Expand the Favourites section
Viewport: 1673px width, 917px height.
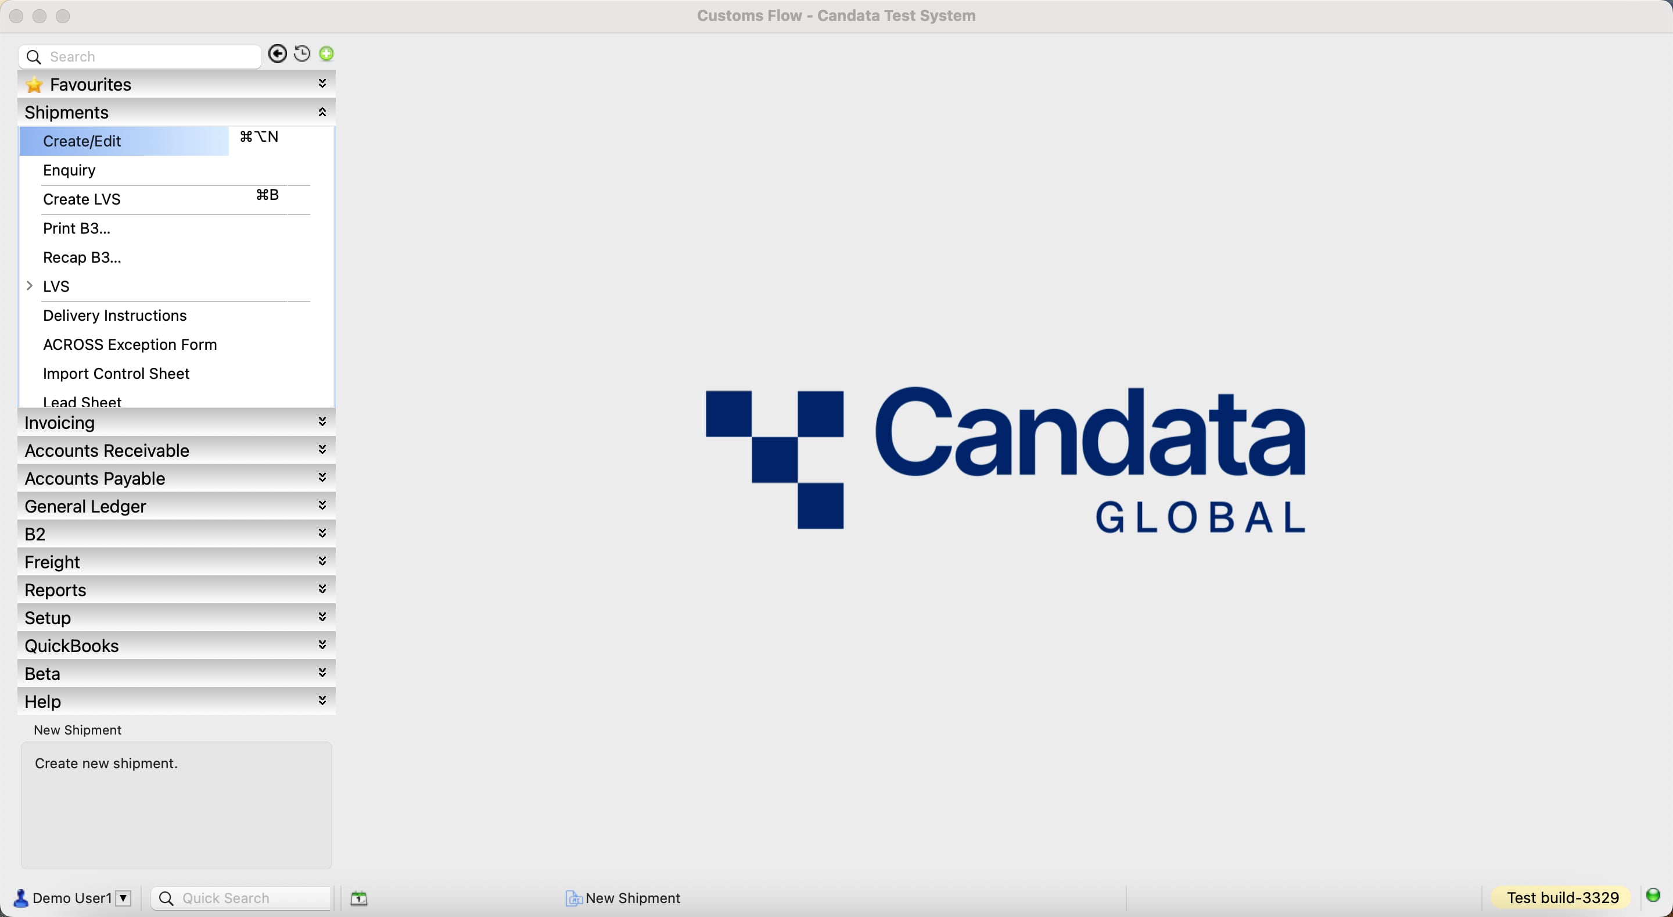click(x=322, y=83)
